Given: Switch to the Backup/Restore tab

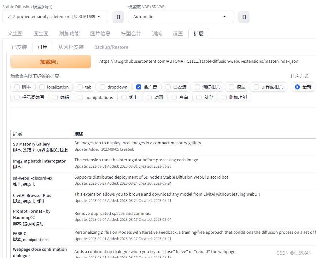Looking at the screenshot, I should click(x=111, y=47).
